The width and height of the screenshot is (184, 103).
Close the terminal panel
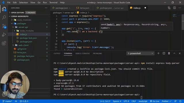(180, 54)
